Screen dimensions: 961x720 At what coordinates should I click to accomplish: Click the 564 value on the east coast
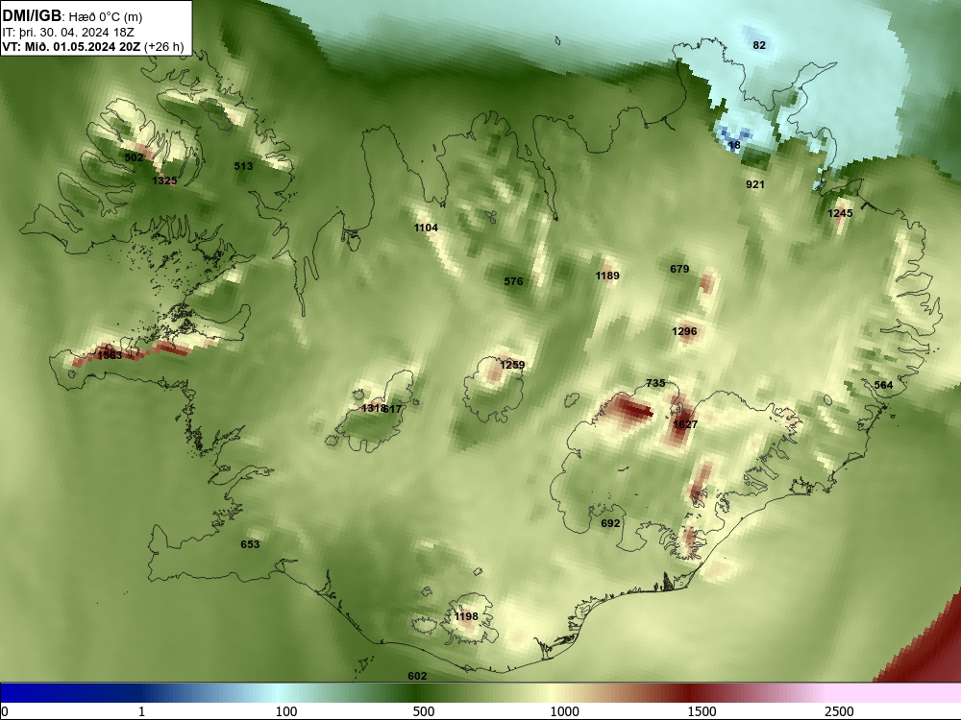coord(883,385)
